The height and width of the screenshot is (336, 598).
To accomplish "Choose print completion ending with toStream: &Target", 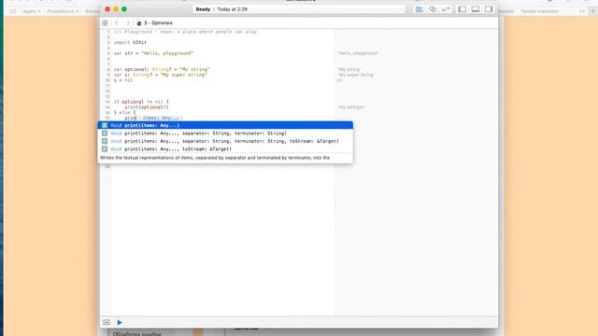I will [225, 149].
